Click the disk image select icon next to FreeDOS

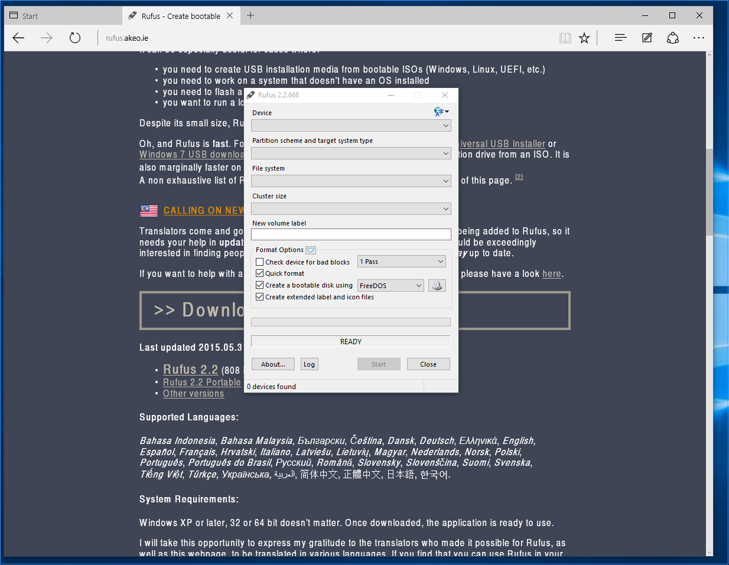point(437,286)
